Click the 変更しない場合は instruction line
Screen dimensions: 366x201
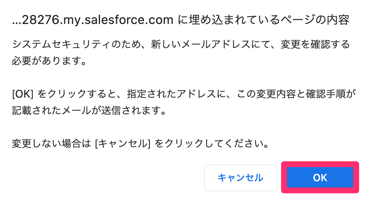coord(141,144)
